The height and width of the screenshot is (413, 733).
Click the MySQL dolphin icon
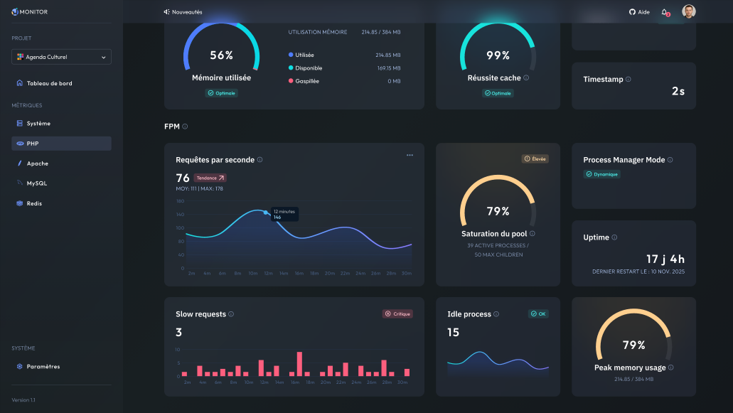(x=20, y=183)
